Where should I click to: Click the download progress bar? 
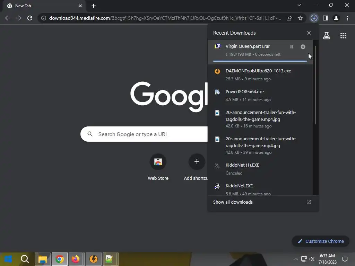[x=260, y=61]
